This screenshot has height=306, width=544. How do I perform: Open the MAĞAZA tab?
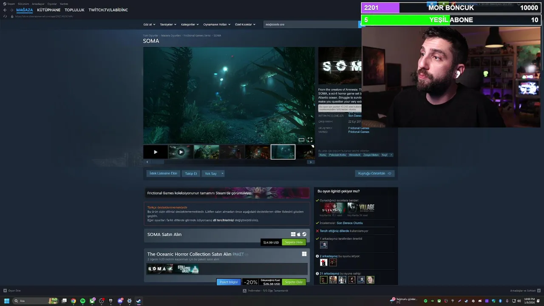pos(25,10)
